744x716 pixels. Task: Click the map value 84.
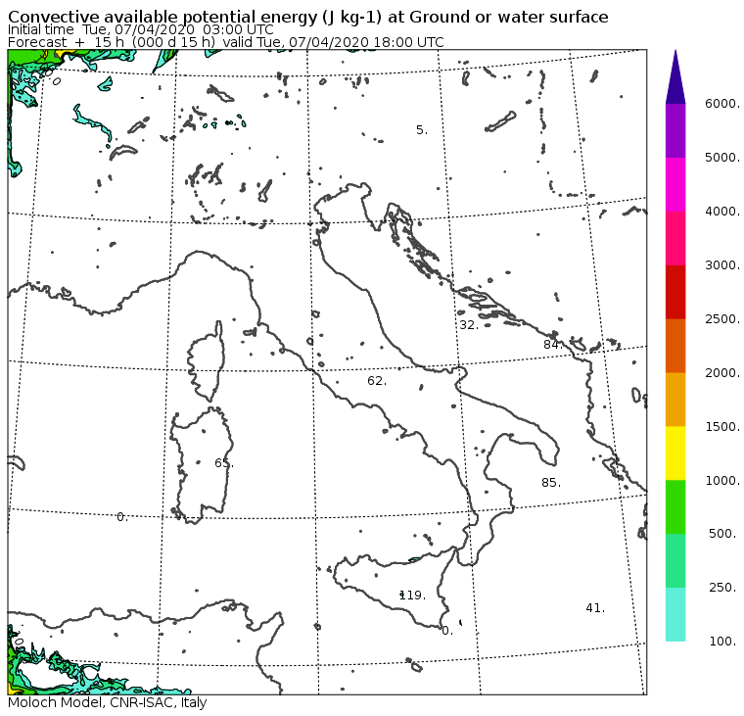click(553, 344)
